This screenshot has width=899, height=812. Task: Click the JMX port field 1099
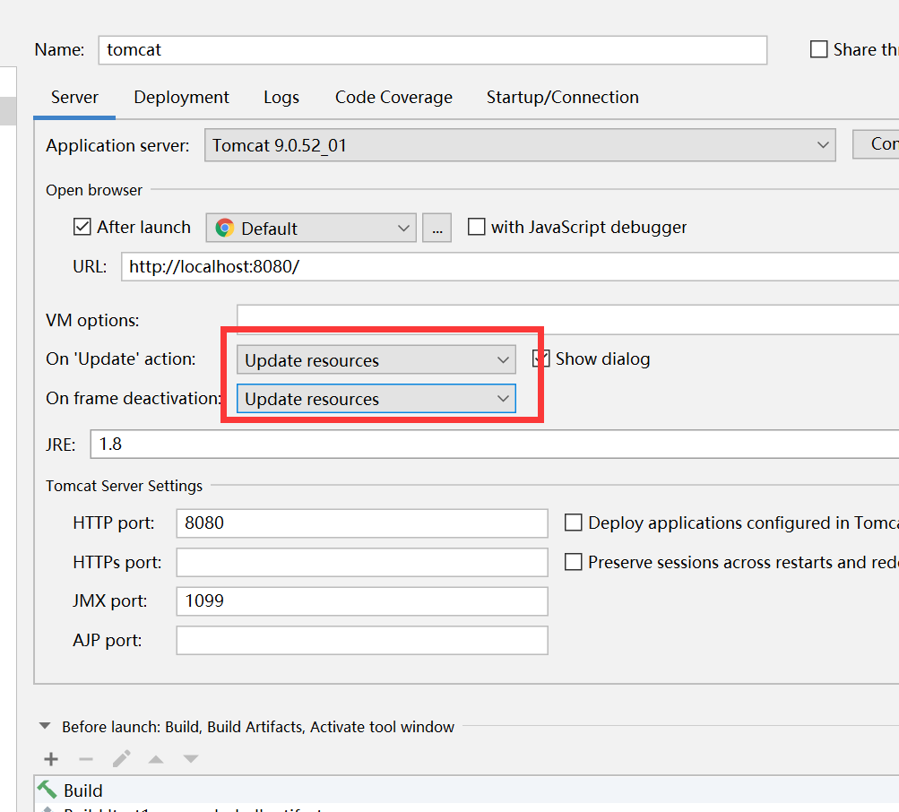362,601
